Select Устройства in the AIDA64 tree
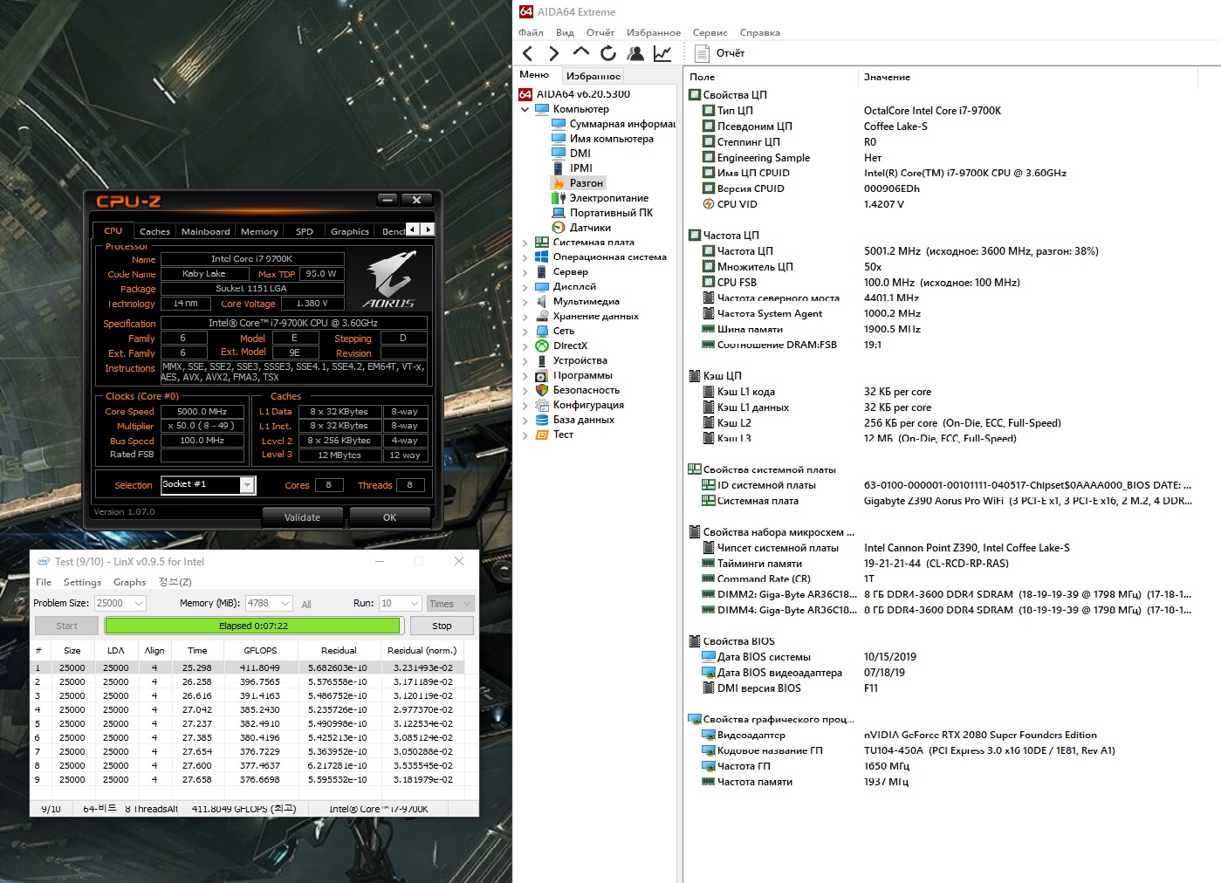The image size is (1221, 883). click(571, 360)
